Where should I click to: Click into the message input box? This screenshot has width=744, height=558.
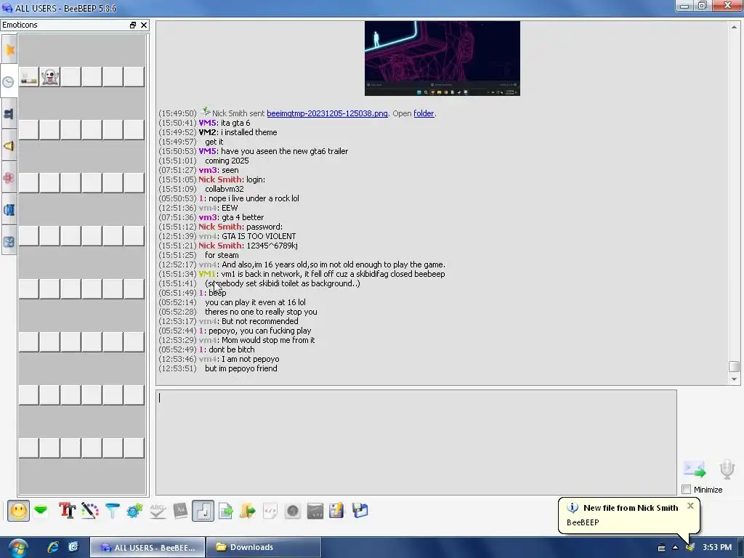tap(416, 442)
